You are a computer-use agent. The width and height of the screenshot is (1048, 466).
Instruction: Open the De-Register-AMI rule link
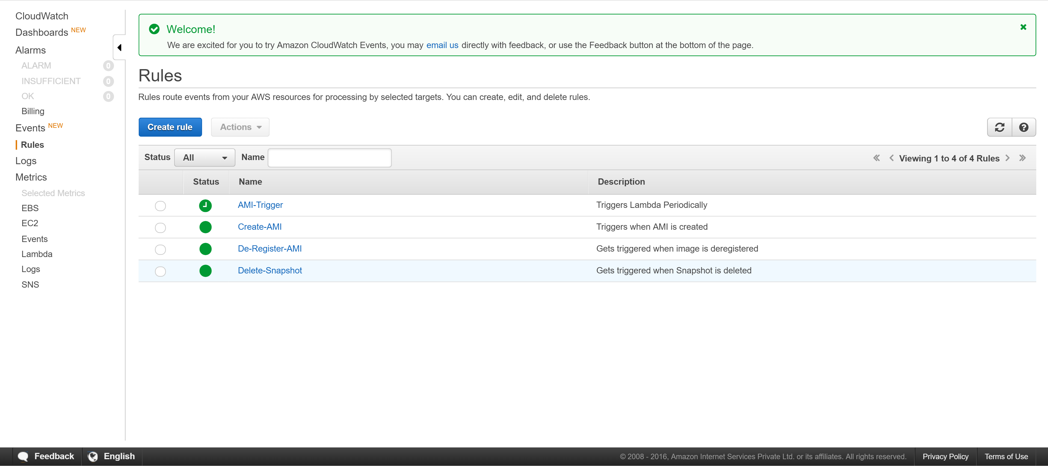pyautogui.click(x=270, y=249)
